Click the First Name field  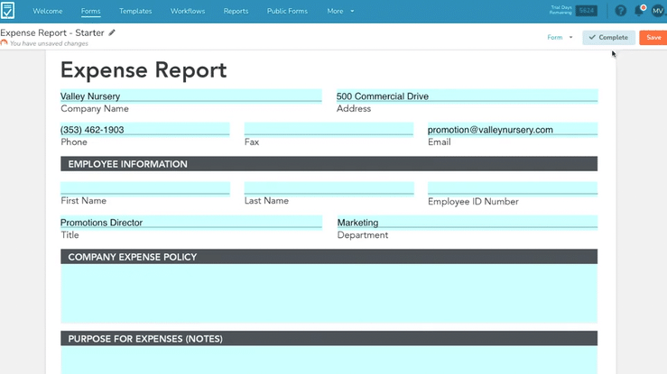[x=145, y=188]
